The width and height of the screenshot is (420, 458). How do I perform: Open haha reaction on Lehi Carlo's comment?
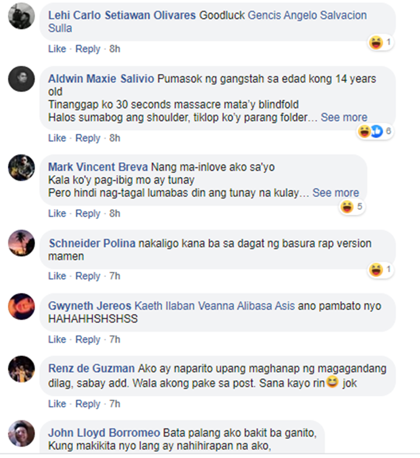coord(380,43)
